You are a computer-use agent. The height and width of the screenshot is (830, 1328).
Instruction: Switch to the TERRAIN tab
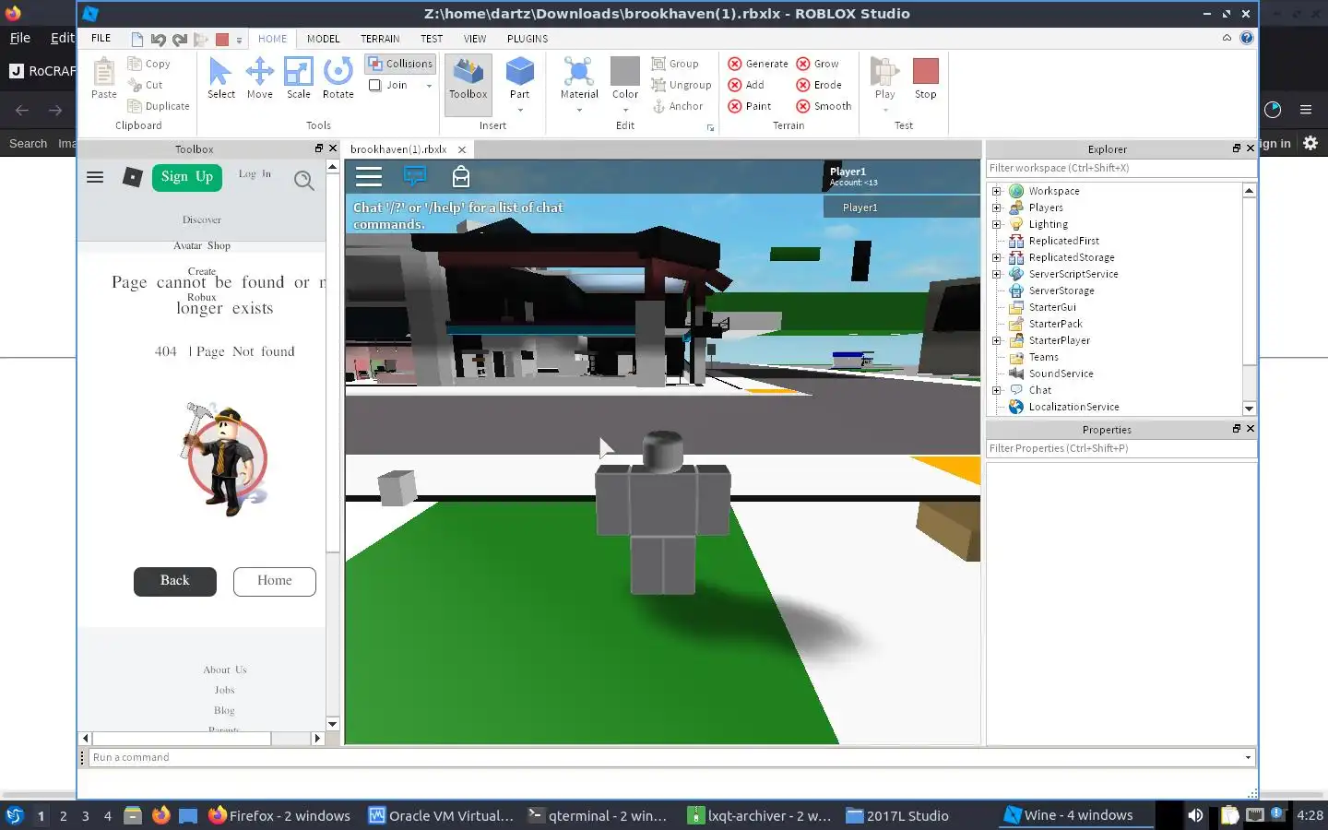(380, 39)
